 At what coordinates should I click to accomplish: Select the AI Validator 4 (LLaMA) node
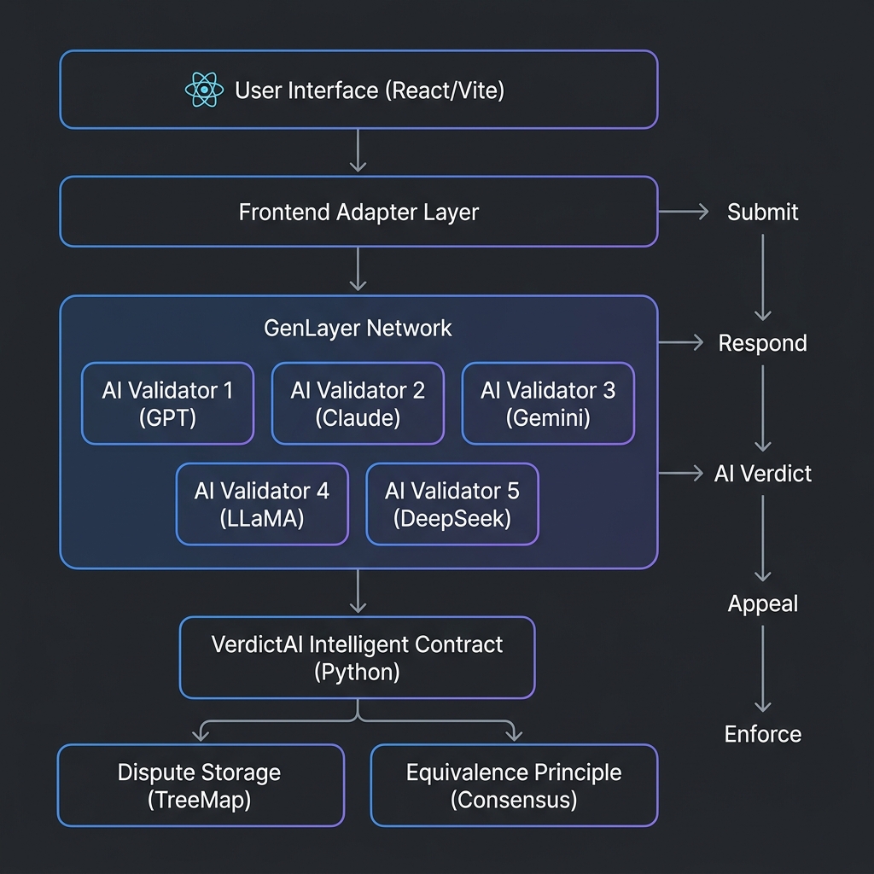(263, 504)
